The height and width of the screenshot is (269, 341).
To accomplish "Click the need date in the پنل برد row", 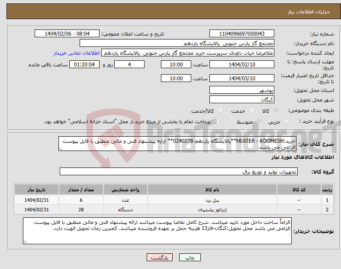I will (x=36, y=200).
